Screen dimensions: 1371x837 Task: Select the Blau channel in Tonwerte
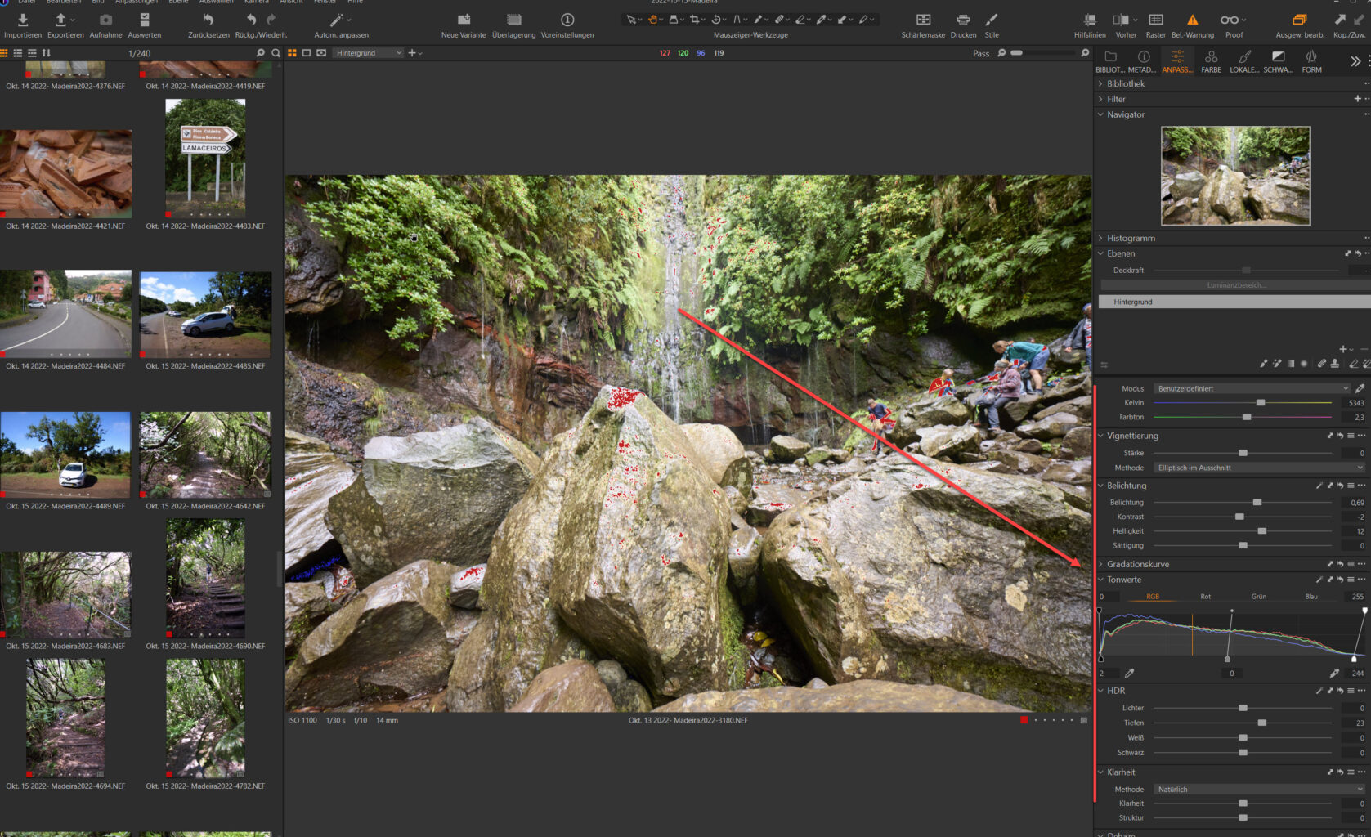click(x=1311, y=597)
